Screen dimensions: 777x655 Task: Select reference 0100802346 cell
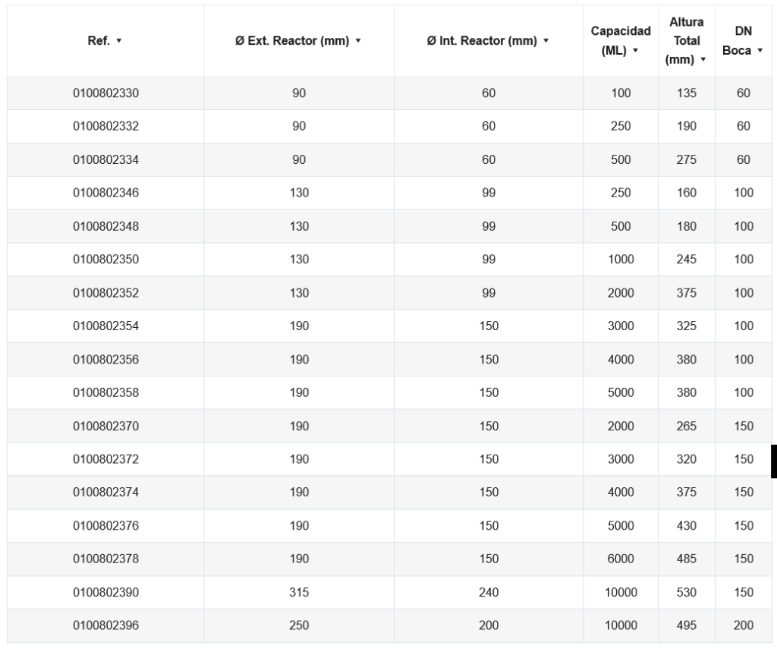pos(105,193)
